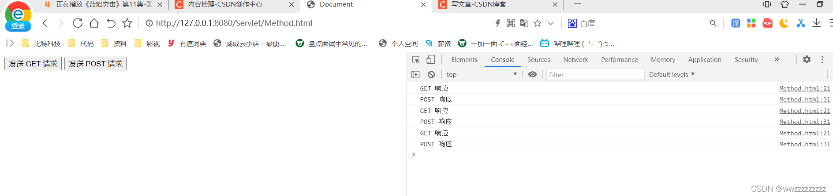Screen dimensions: 833x196
Task: Open the QR code grid icon
Action: click(511, 23)
